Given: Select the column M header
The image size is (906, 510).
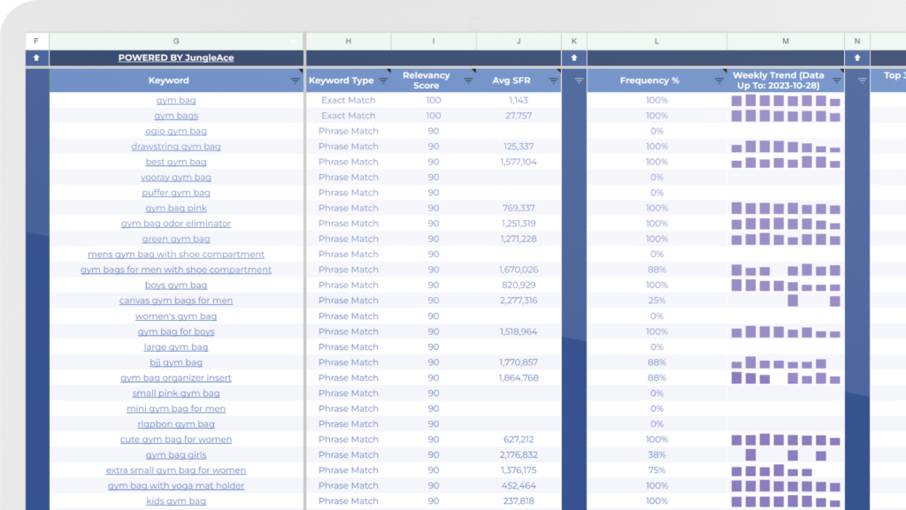Looking at the screenshot, I should 786,41.
